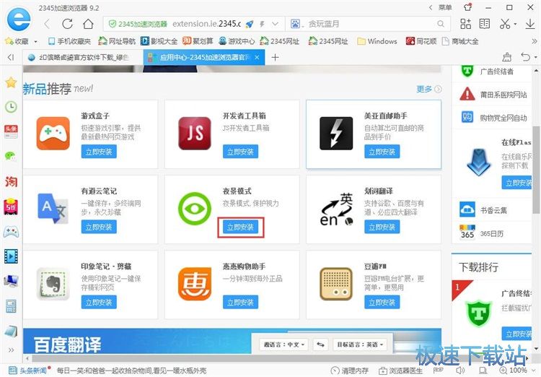Open the gamepad sidebar icon
This screenshot has height=377, width=541.
point(11,232)
